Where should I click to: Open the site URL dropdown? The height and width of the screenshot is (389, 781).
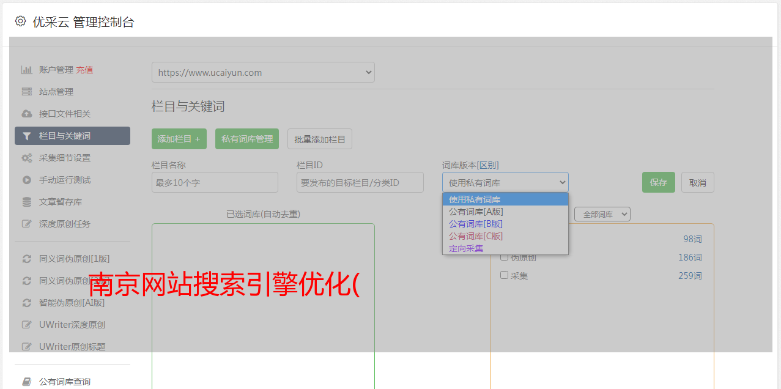click(x=263, y=72)
